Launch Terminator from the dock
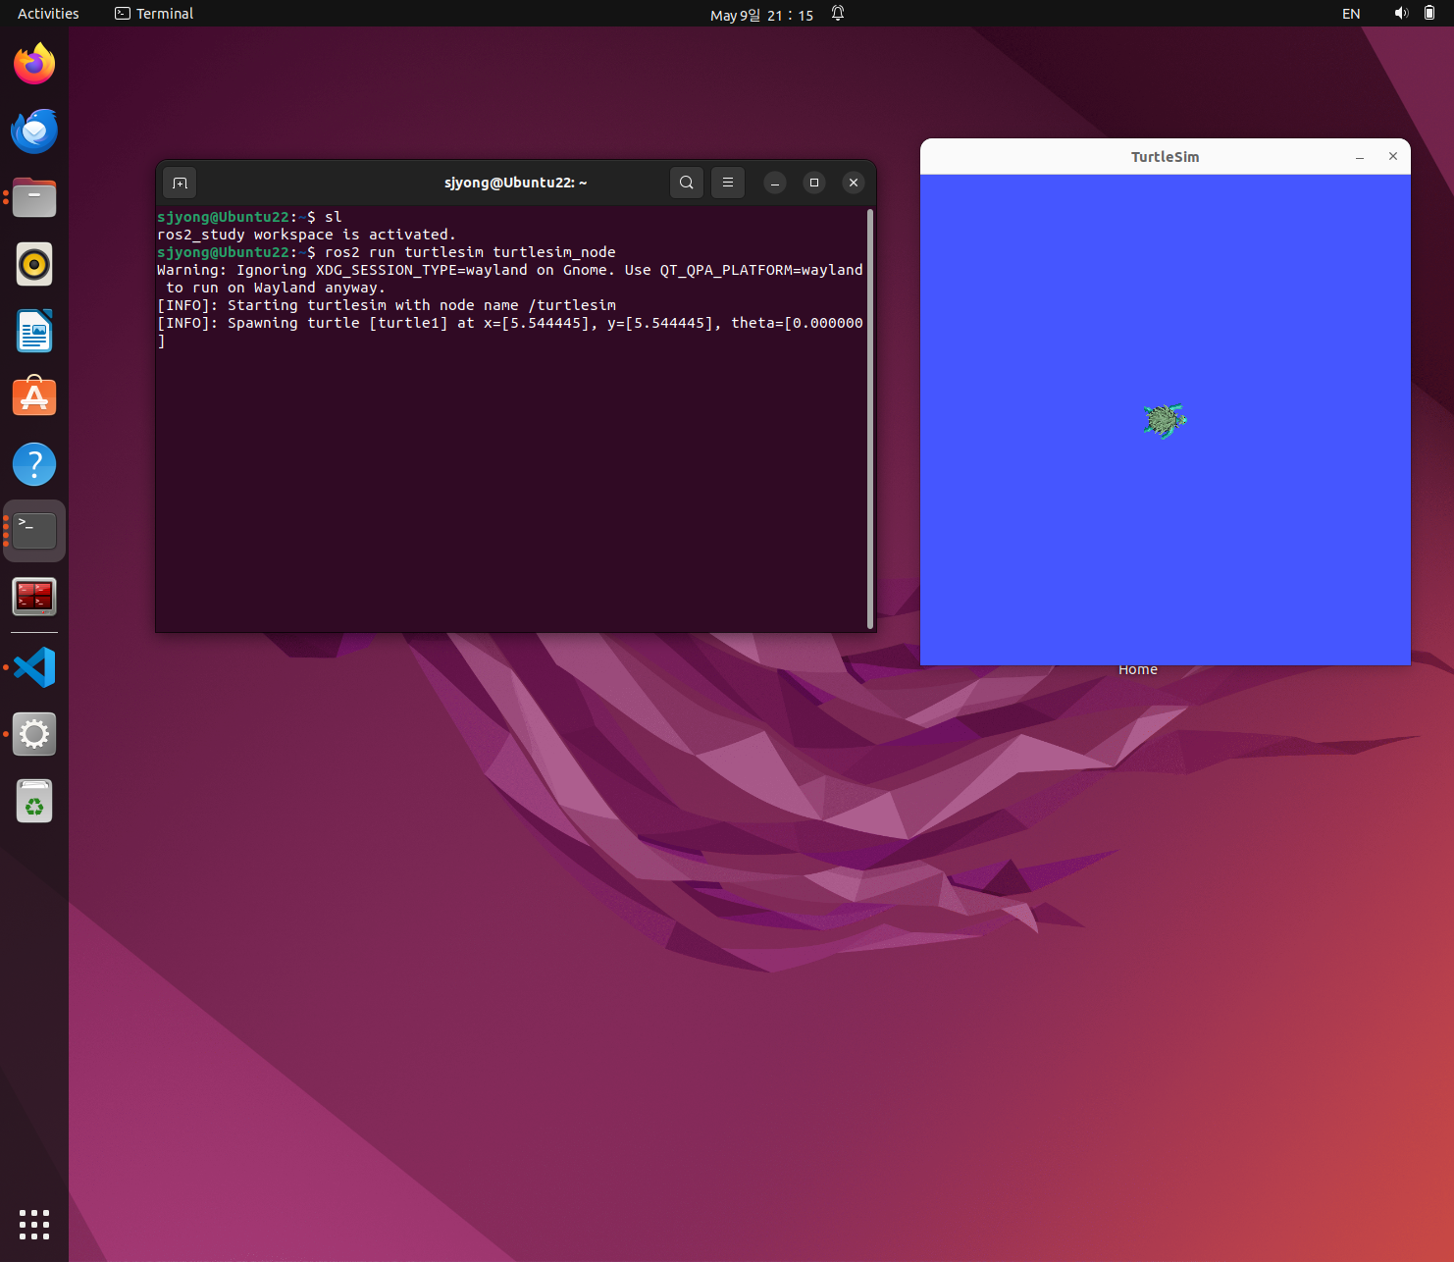 point(34,597)
